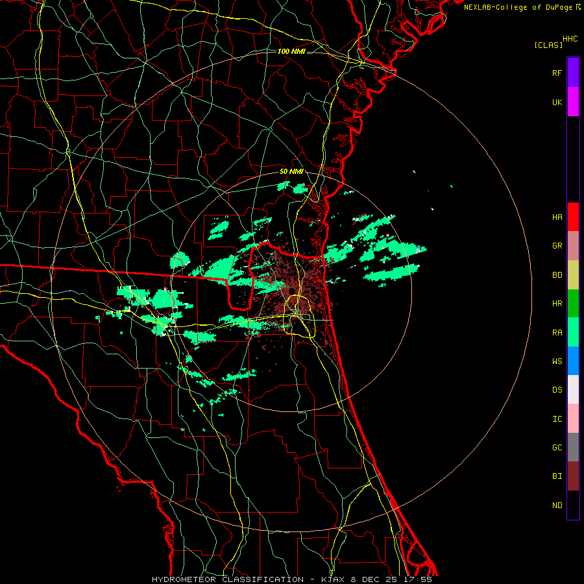Select the IC pink legend swatch
584x584 pixels.
(573, 419)
